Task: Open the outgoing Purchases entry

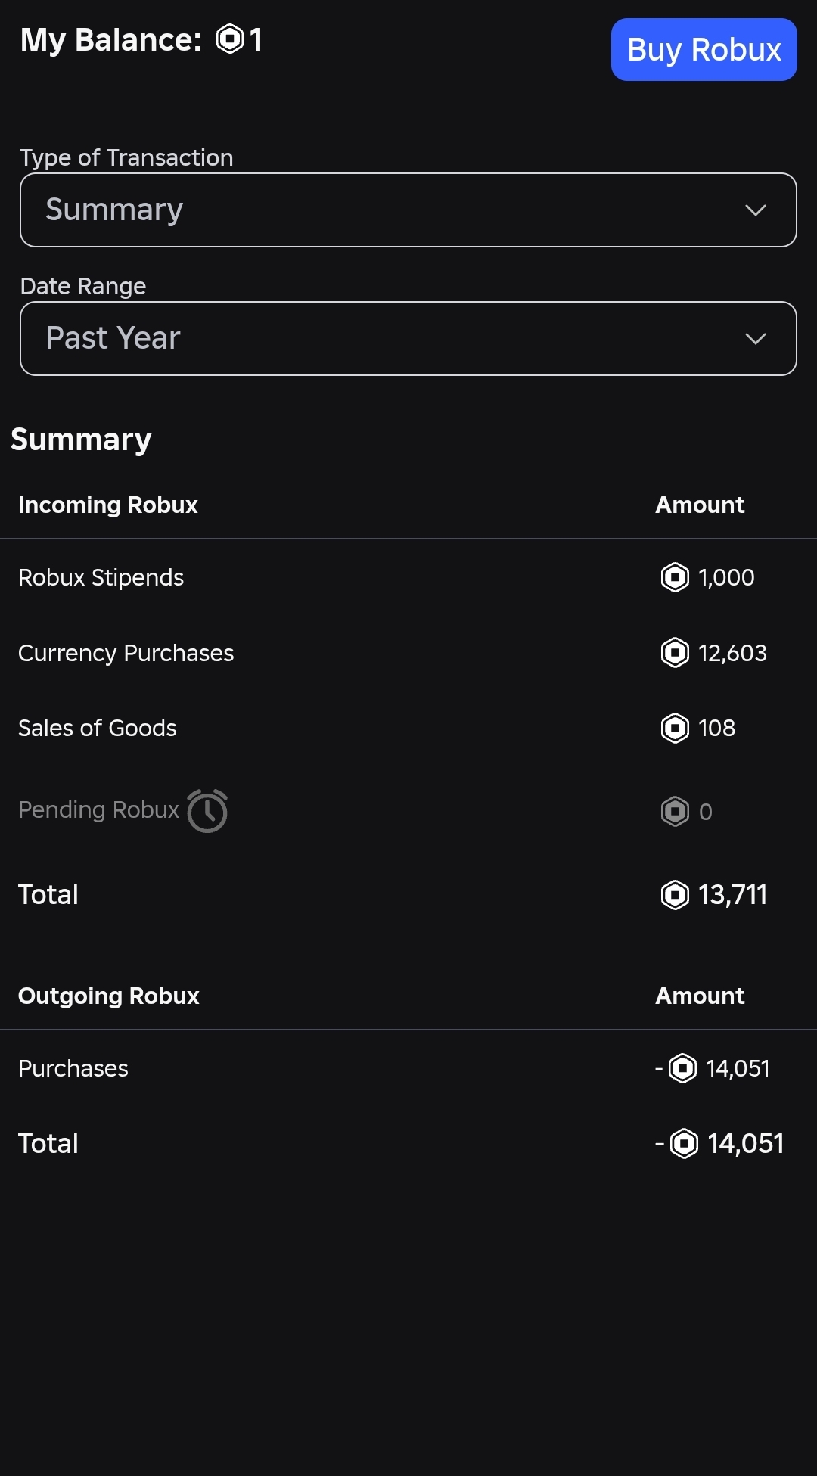Action: pyautogui.click(x=408, y=1068)
